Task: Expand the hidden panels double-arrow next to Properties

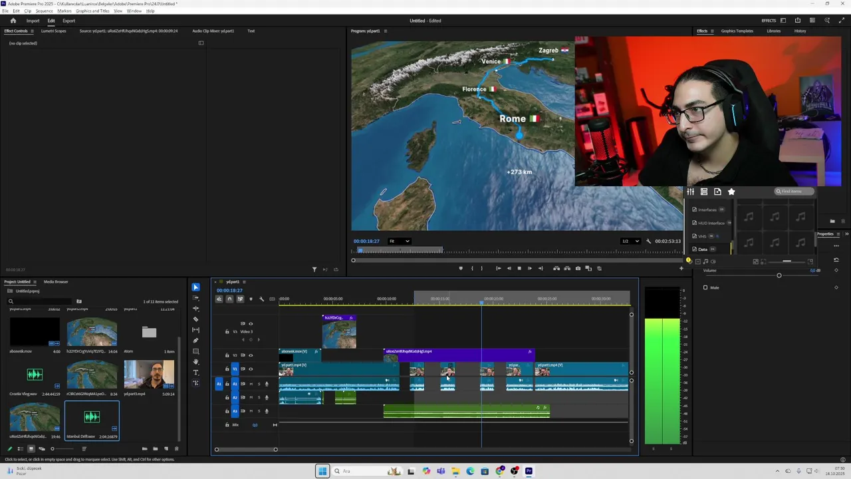Action: [x=846, y=234]
